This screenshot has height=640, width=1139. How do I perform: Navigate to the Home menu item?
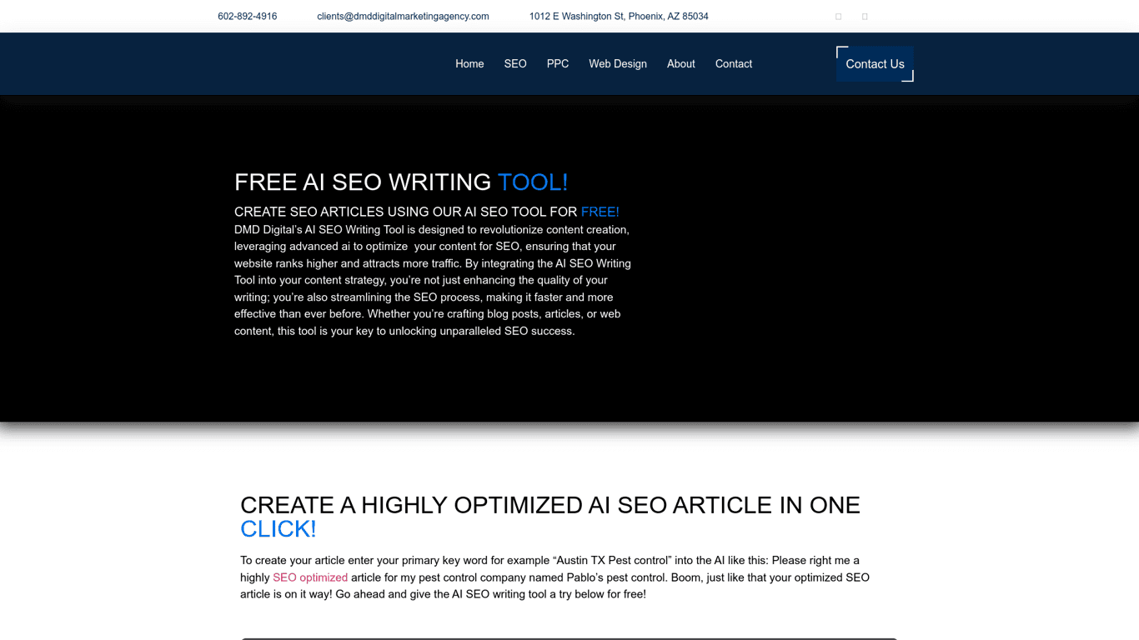pos(469,63)
